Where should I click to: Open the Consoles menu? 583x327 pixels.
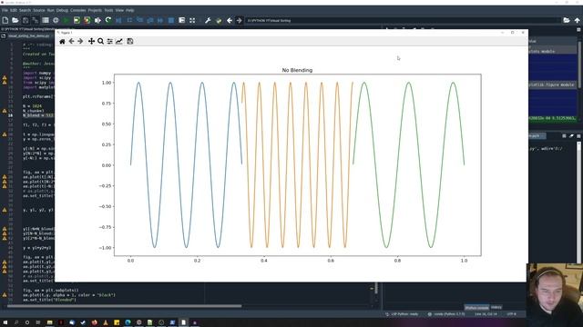(x=78, y=10)
